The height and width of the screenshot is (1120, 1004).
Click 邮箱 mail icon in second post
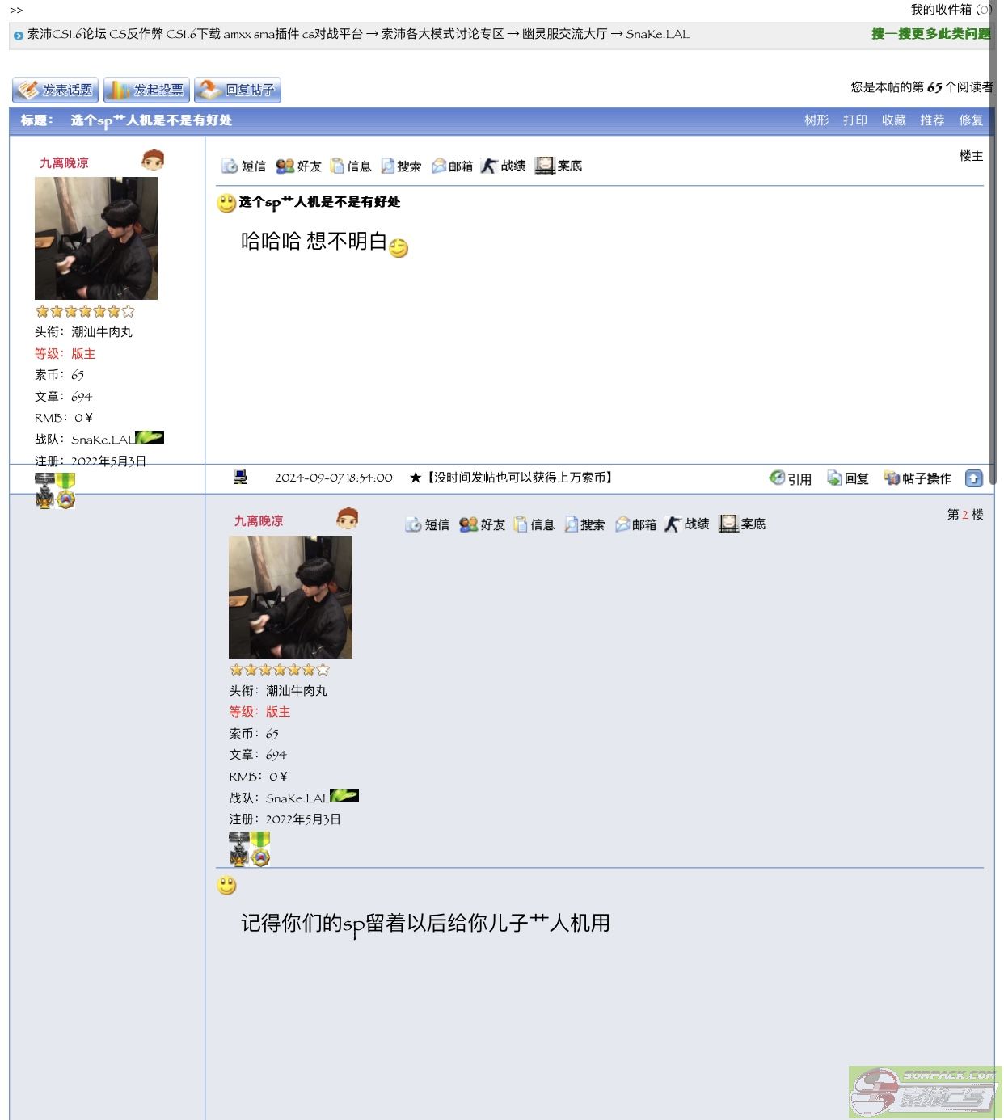click(x=635, y=524)
